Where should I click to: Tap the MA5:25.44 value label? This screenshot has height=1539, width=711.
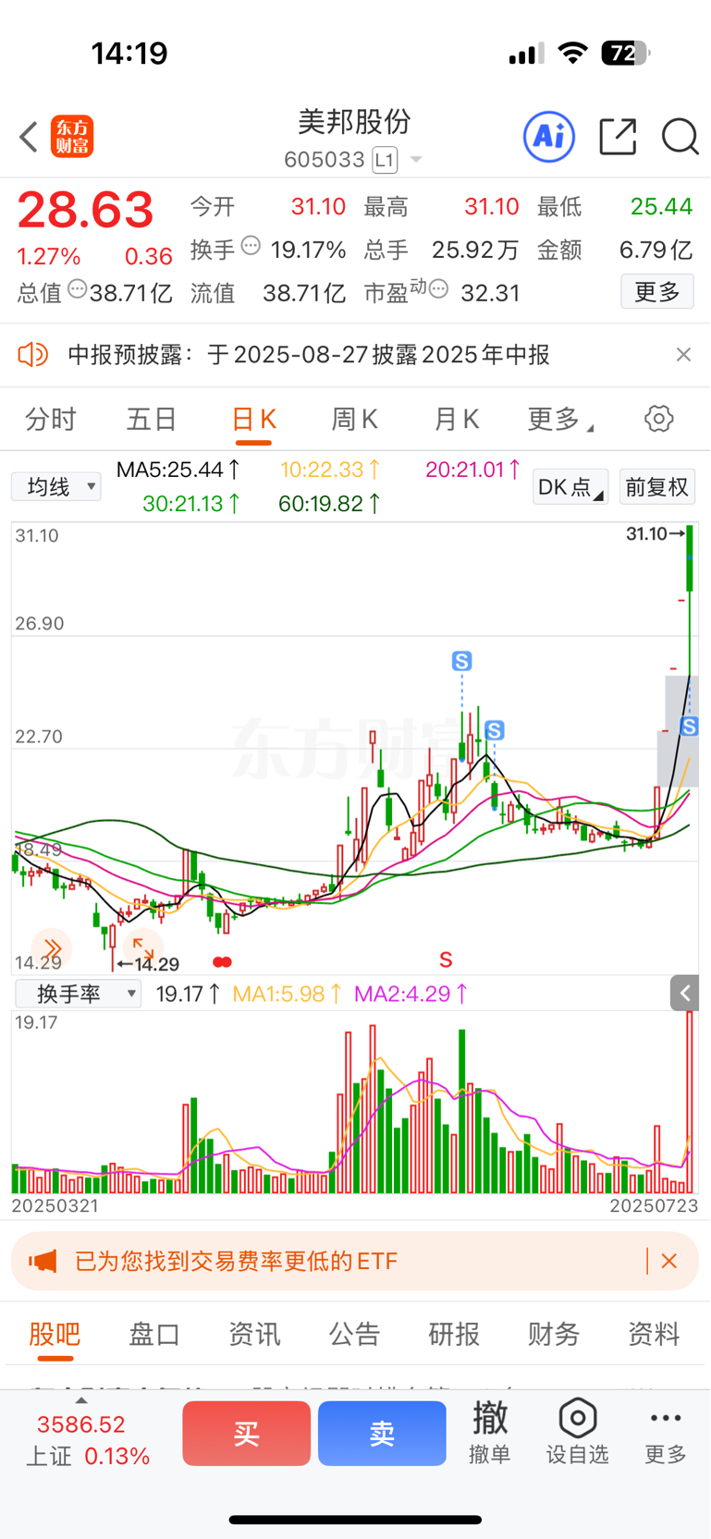(x=178, y=470)
